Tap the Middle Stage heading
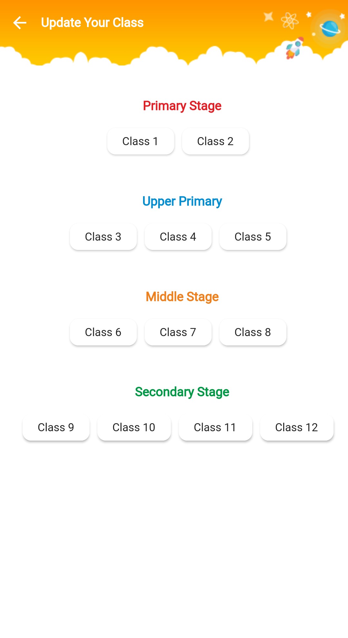Screen dimensions: 348x638 tap(182, 297)
